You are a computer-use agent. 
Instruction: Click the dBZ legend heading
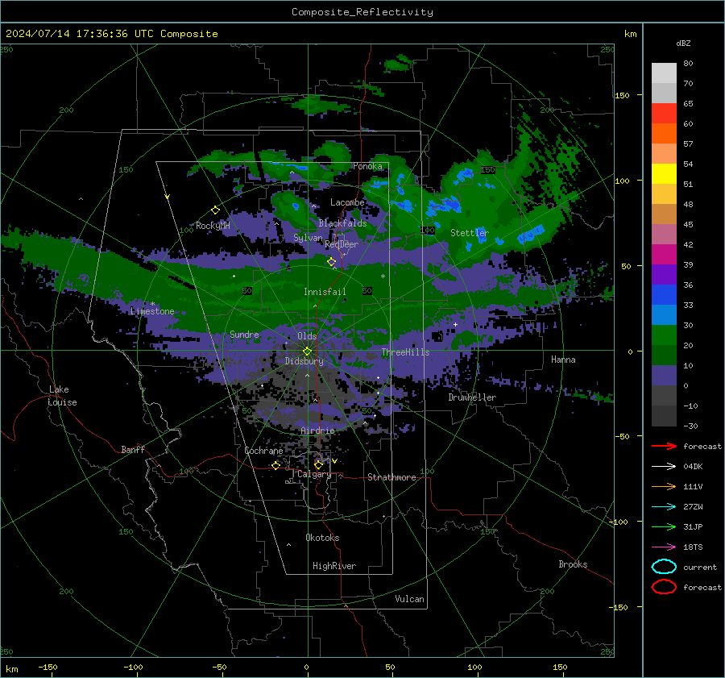(683, 43)
